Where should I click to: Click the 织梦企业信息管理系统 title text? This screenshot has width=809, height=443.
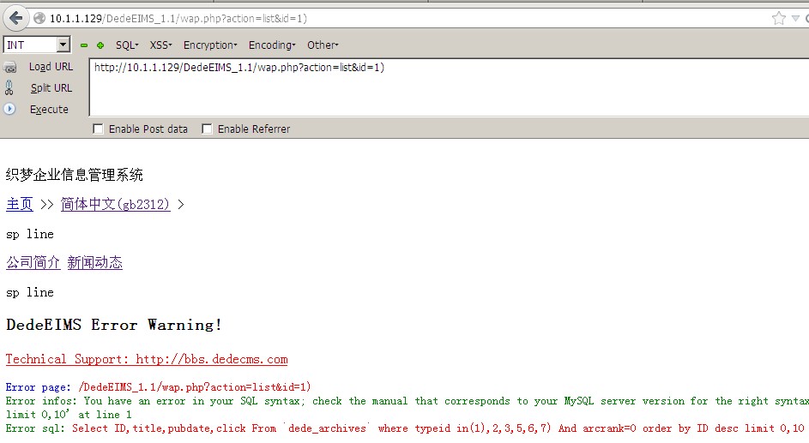point(75,175)
